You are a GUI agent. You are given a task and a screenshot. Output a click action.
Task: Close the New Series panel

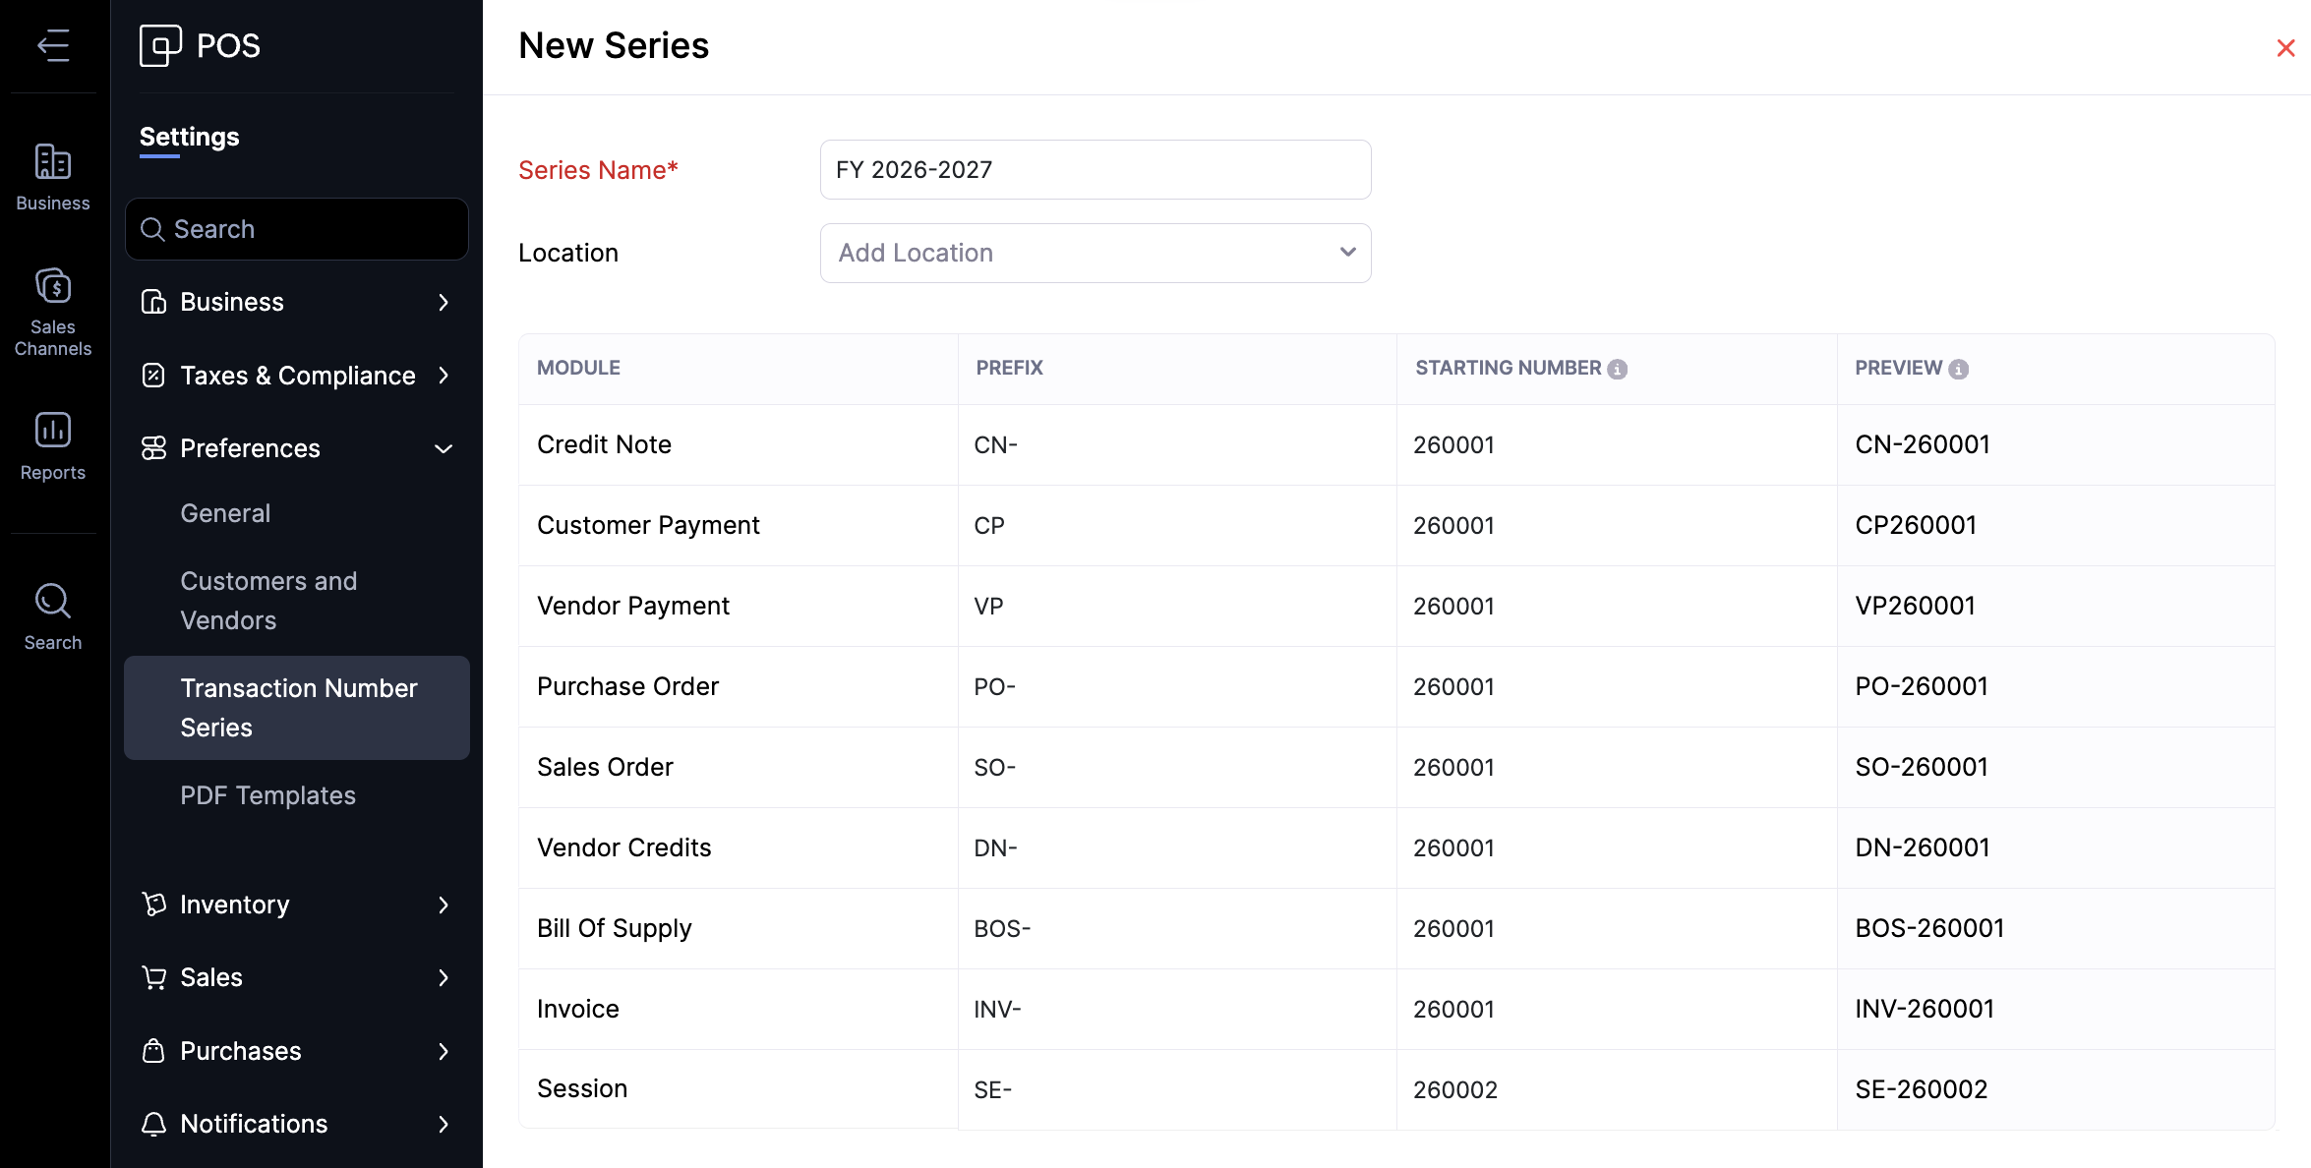[2285, 48]
